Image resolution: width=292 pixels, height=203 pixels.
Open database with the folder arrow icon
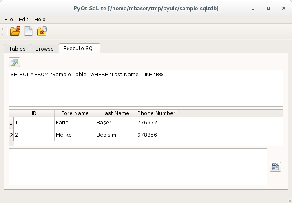(x=15, y=31)
